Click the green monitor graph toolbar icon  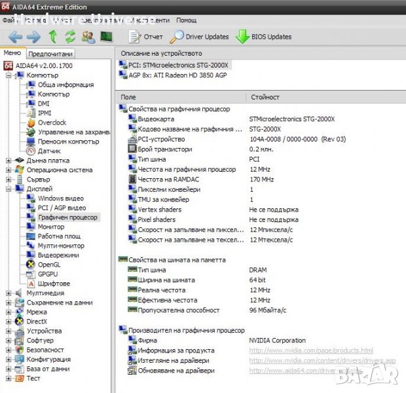point(106,37)
